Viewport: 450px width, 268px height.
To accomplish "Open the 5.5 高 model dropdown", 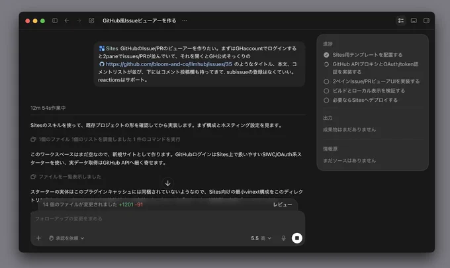I will [x=261, y=238].
